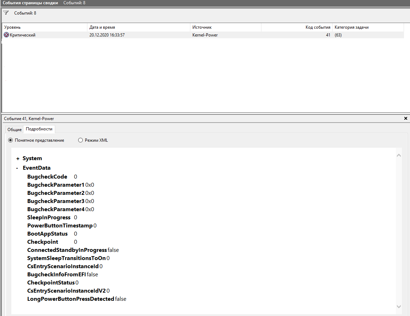Viewport: 410px width, 316px height.
Task: Select the Понятное представление radio button
Action: click(11, 140)
